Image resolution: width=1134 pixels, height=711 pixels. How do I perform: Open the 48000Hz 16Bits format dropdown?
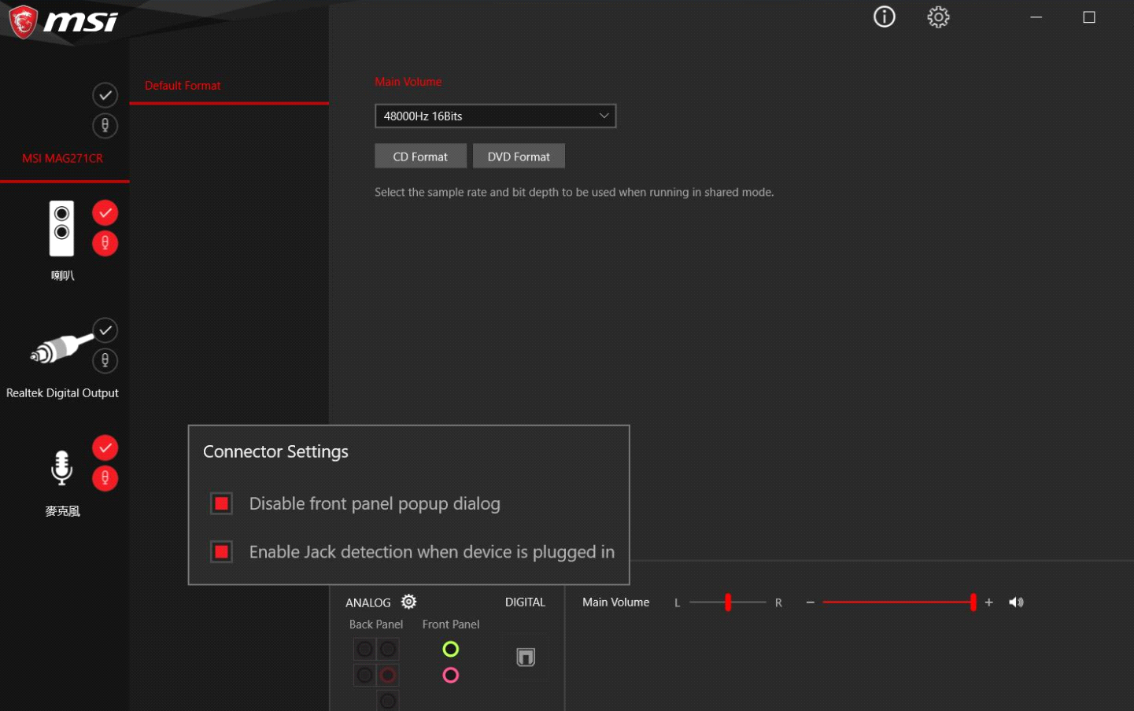click(x=495, y=116)
